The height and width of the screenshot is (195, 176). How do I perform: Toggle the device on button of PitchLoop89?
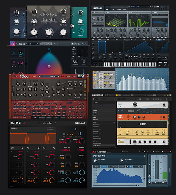click(x=94, y=72)
